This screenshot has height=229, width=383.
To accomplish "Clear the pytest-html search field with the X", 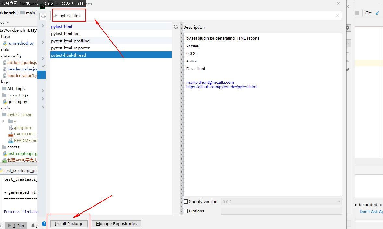I will [x=337, y=16].
